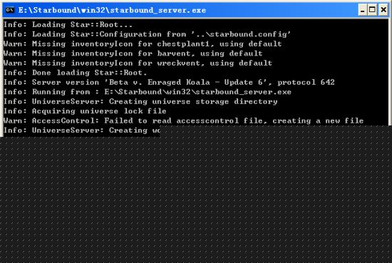Click the title bar path E:\Starbound\win32\starbound_server.exe

tap(112, 10)
